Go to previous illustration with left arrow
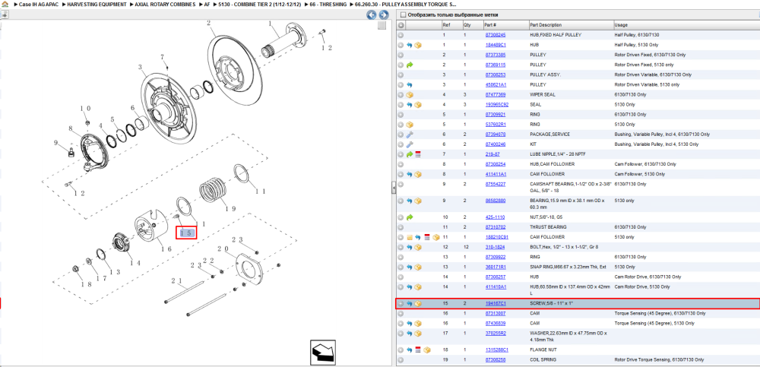This screenshot has width=760, height=367. point(372,15)
